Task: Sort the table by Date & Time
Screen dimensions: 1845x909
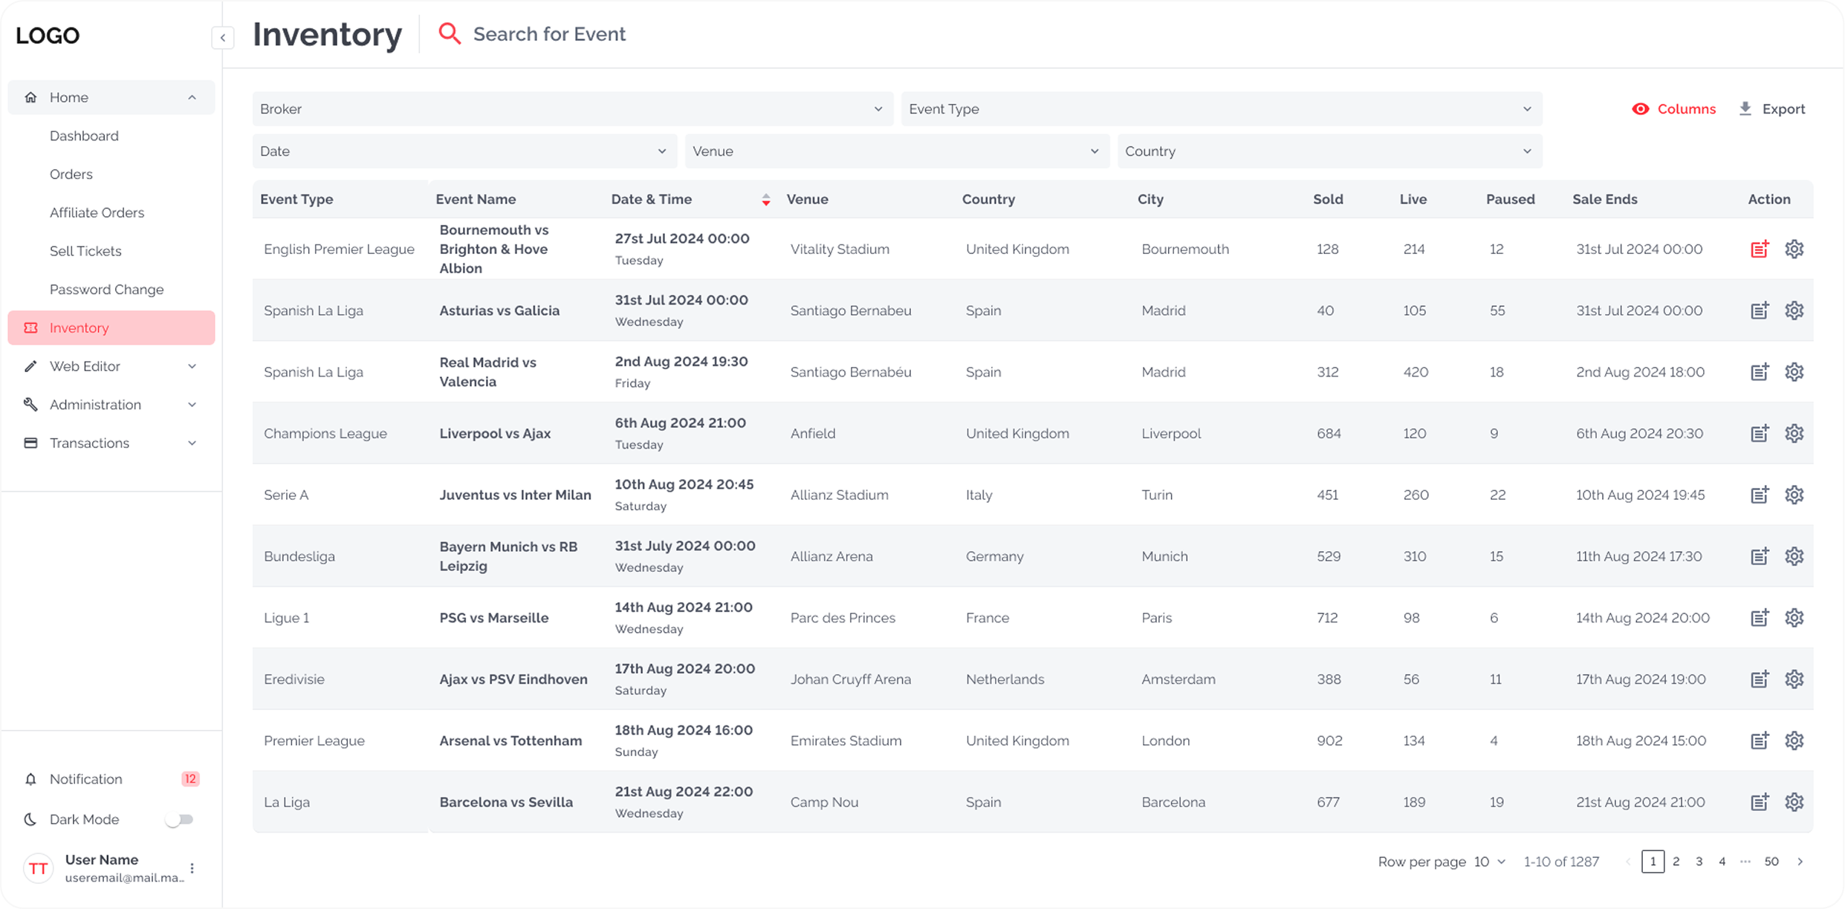Action: [x=766, y=199]
